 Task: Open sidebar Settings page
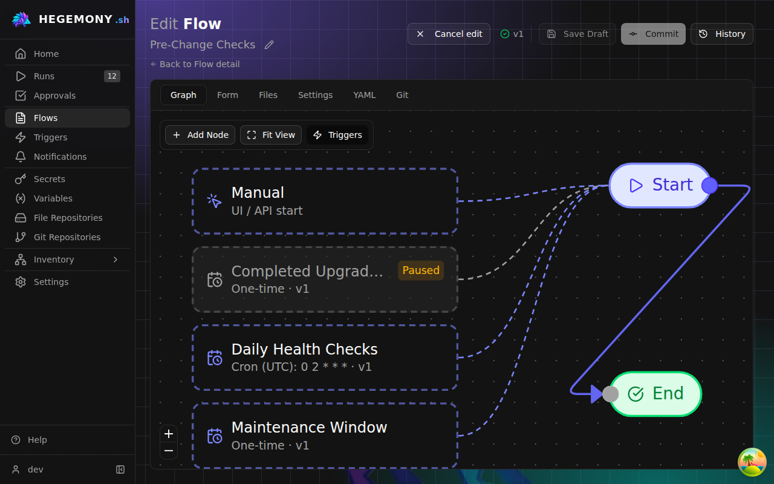67,282
